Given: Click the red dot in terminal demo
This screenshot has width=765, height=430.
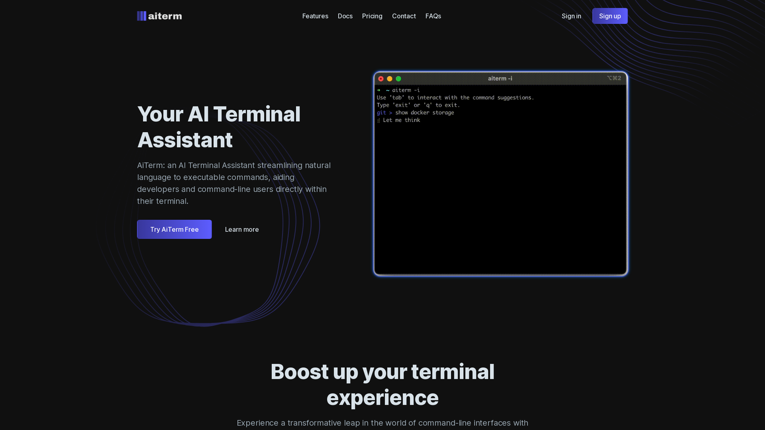Looking at the screenshot, I should point(381,79).
